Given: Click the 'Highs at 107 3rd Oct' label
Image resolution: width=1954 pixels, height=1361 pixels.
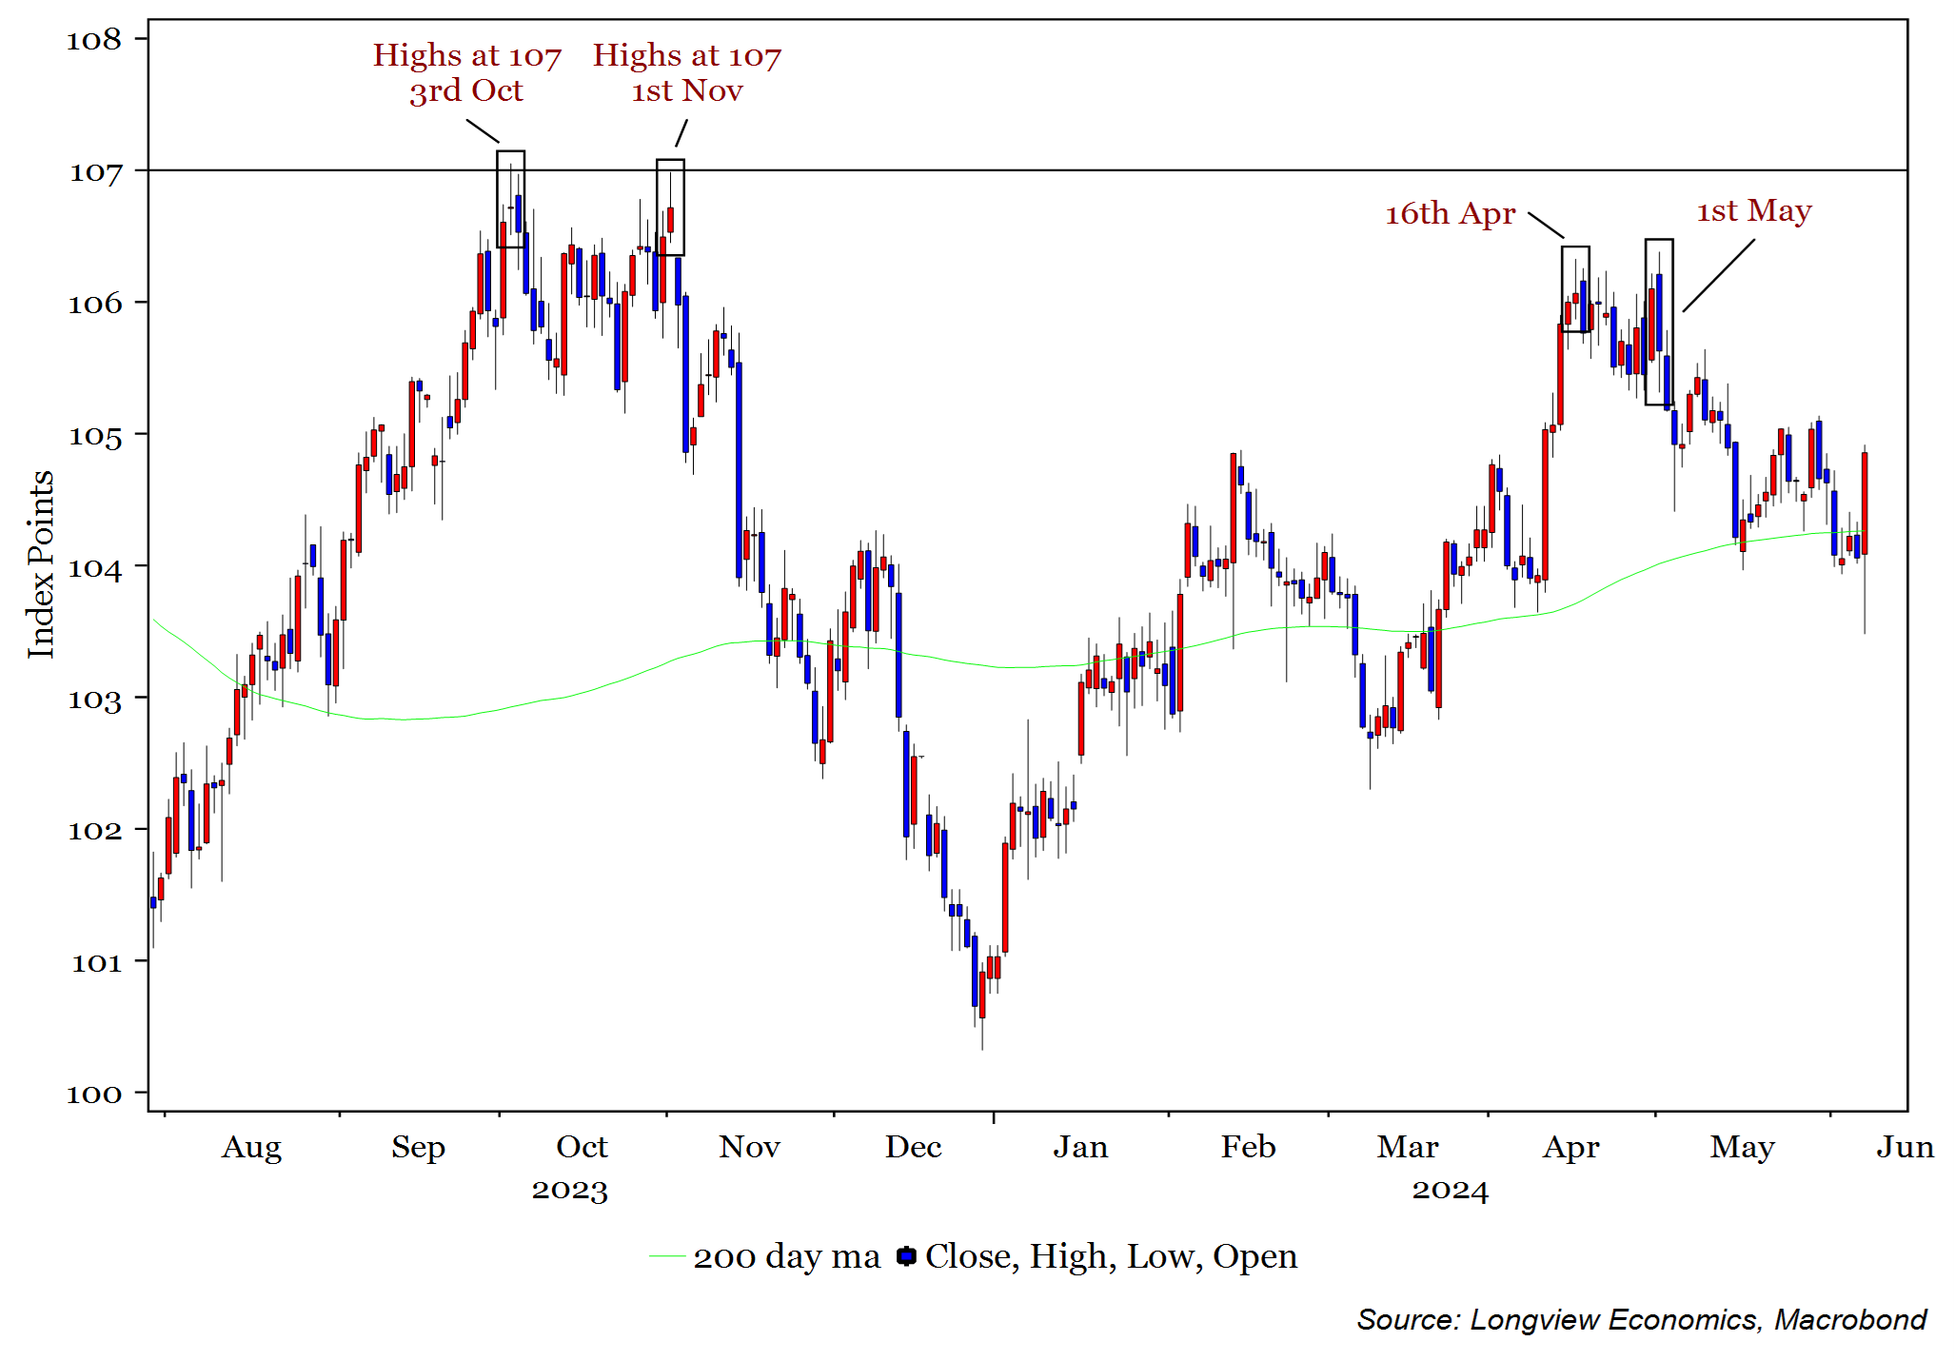Looking at the screenshot, I should [x=466, y=72].
